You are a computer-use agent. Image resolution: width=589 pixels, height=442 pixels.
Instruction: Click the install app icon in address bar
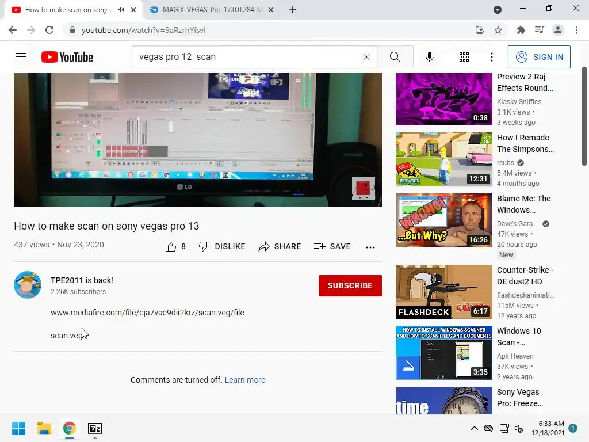pyautogui.click(x=480, y=30)
